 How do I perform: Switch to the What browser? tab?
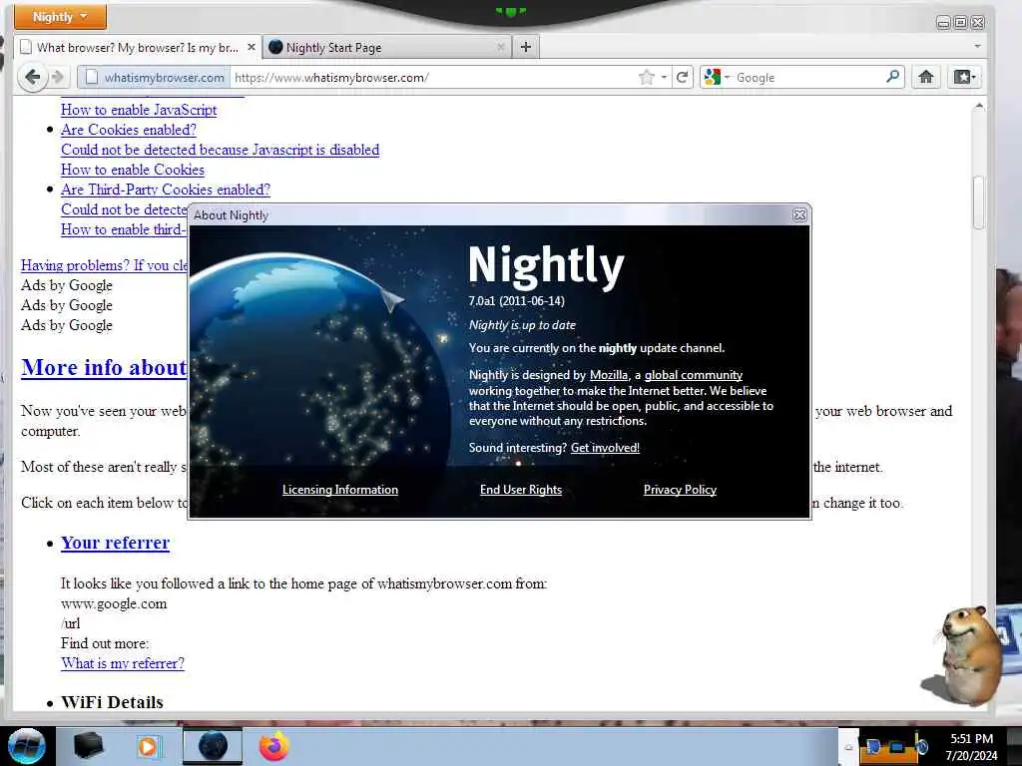pyautogui.click(x=137, y=48)
